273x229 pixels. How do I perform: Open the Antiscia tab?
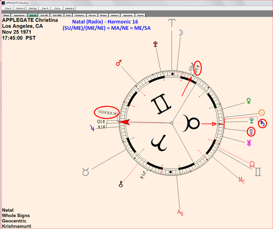pyautogui.click(x=115, y=15)
